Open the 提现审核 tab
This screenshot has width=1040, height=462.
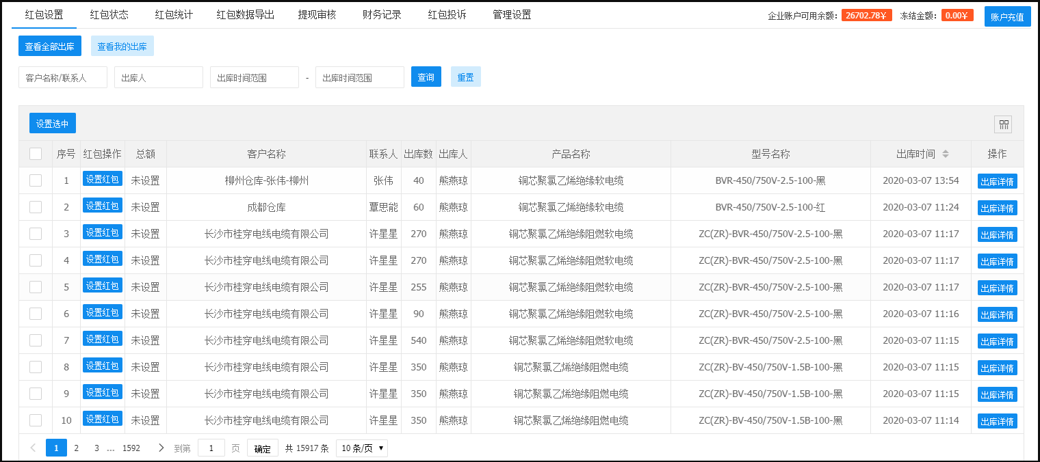[x=317, y=15]
